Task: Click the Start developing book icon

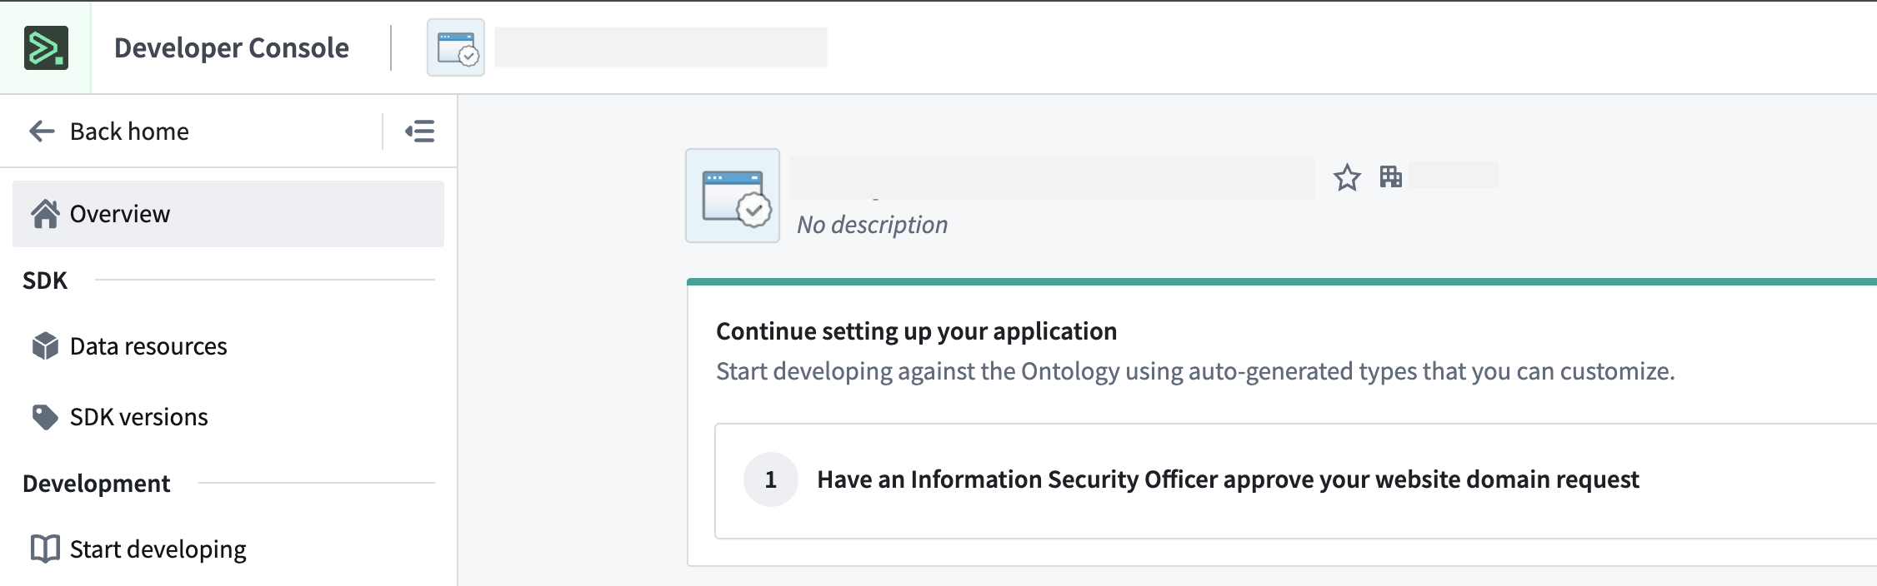Action: [x=45, y=549]
